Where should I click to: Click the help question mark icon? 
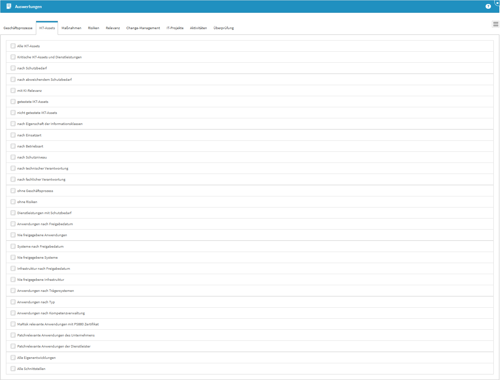(488, 6)
